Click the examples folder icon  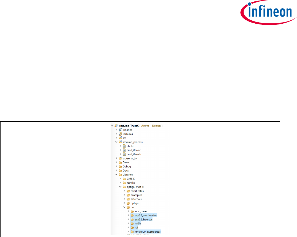pyautogui.click(x=128, y=195)
